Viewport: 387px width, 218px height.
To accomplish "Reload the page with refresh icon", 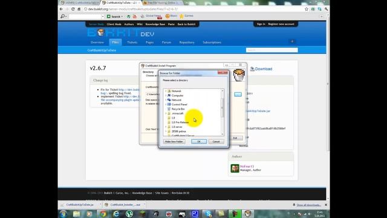I will point(73,9).
